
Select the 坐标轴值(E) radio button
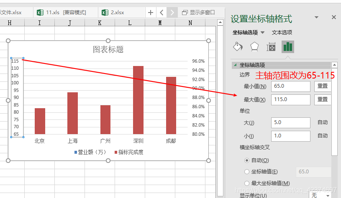point(246,172)
